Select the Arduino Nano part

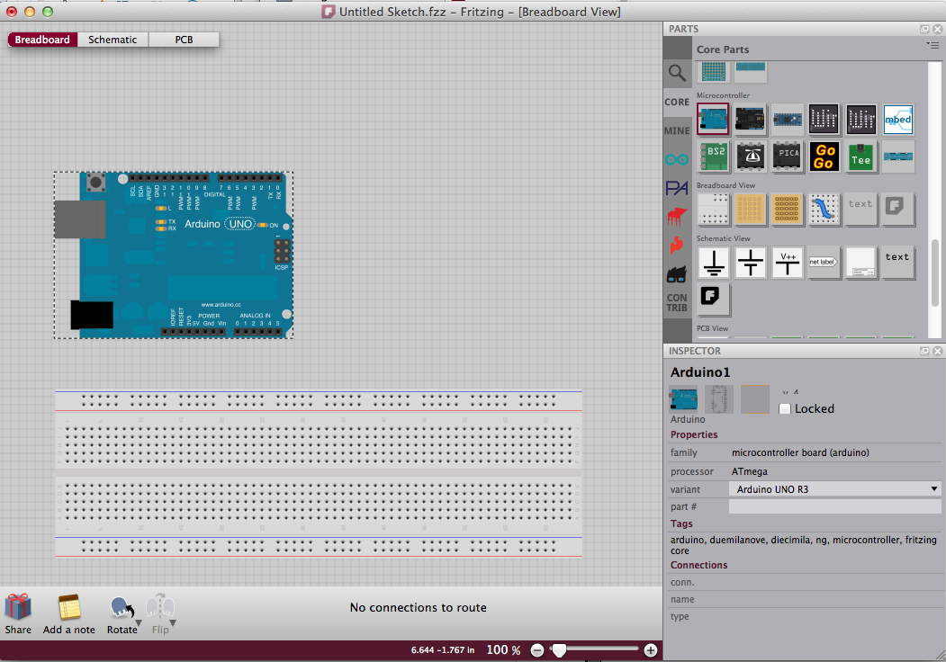pos(788,119)
